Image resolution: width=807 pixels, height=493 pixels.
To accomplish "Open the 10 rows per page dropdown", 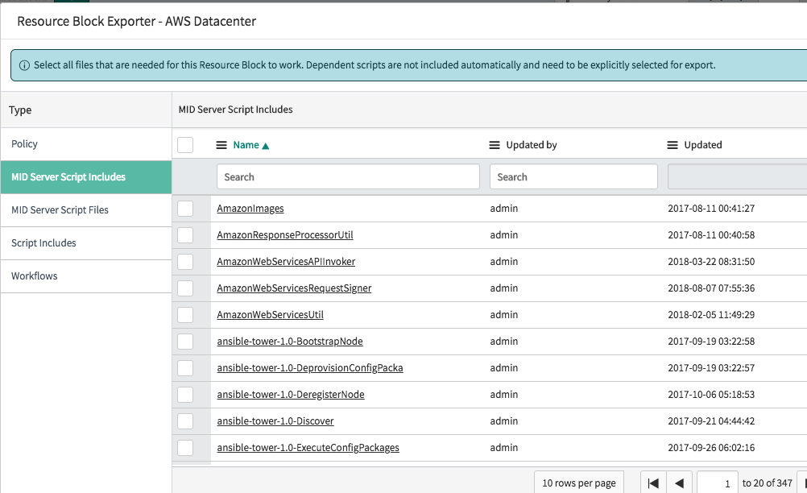I will click(579, 483).
